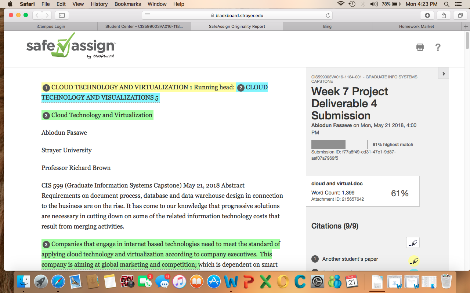Open Launchpad from the Dock
This screenshot has width=470, height=293.
(x=41, y=281)
